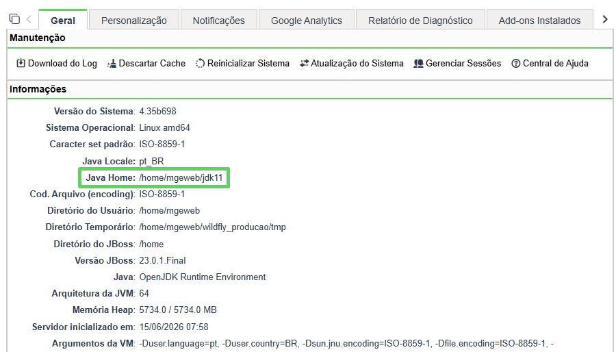The height and width of the screenshot is (352, 616).
Task: Click the wildfly_producao/tmp directory value
Action: (213, 227)
